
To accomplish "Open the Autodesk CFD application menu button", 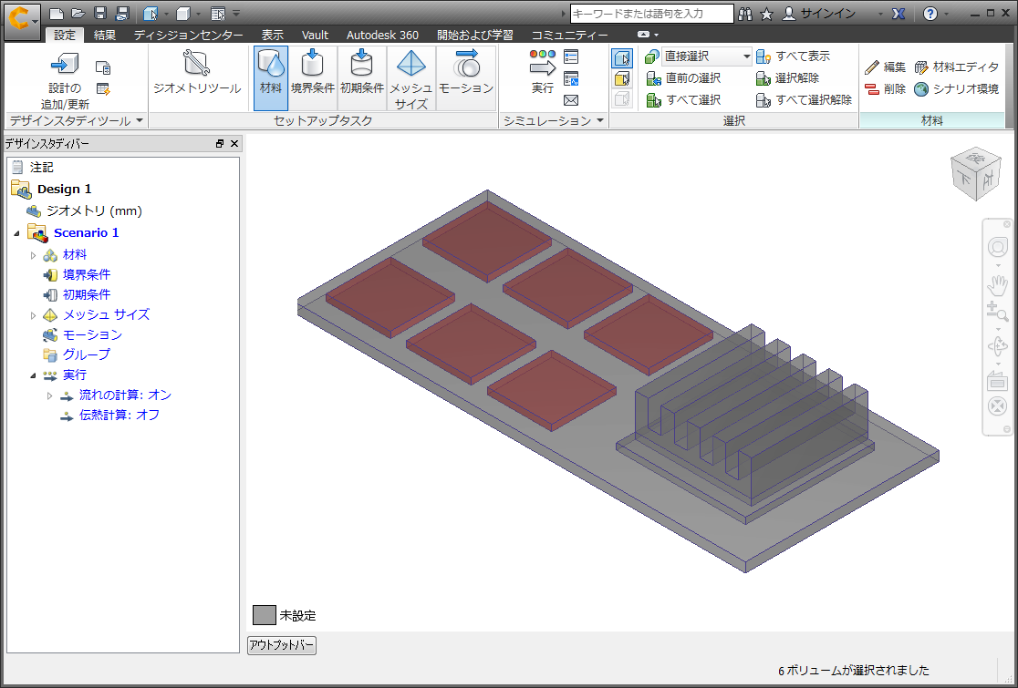I will pyautogui.click(x=22, y=21).
